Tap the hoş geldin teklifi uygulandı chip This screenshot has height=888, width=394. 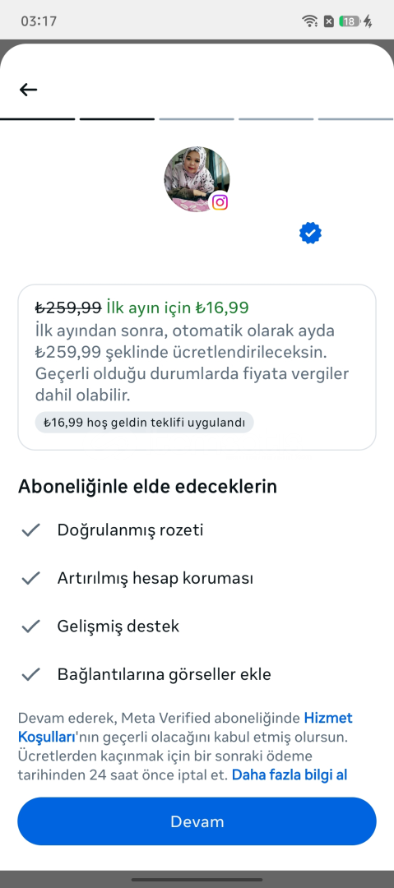145,423
